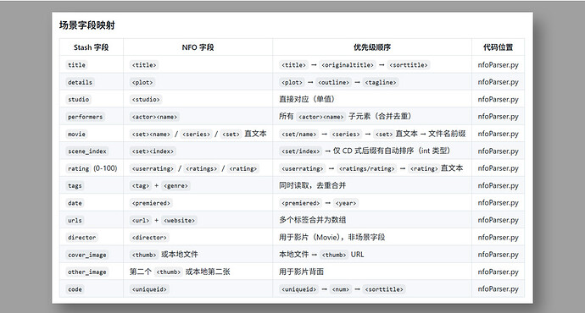The image size is (585, 313).
Task: Select <sorttitle> tag in the title row
Action: (409, 65)
